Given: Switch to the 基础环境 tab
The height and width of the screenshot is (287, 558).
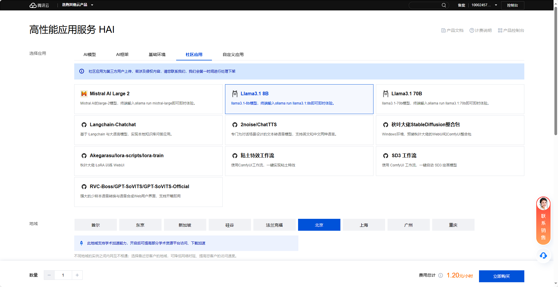Looking at the screenshot, I should pyautogui.click(x=157, y=54).
